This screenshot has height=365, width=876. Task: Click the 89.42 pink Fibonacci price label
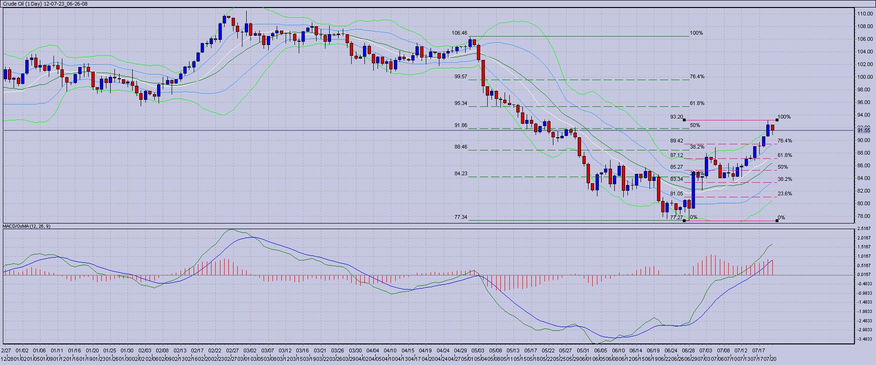(x=676, y=141)
